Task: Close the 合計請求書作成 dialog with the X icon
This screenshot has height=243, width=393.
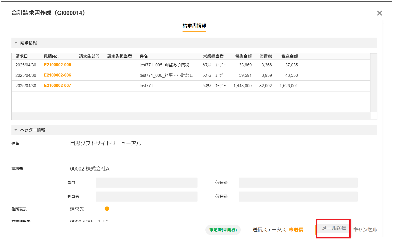Action: click(379, 13)
